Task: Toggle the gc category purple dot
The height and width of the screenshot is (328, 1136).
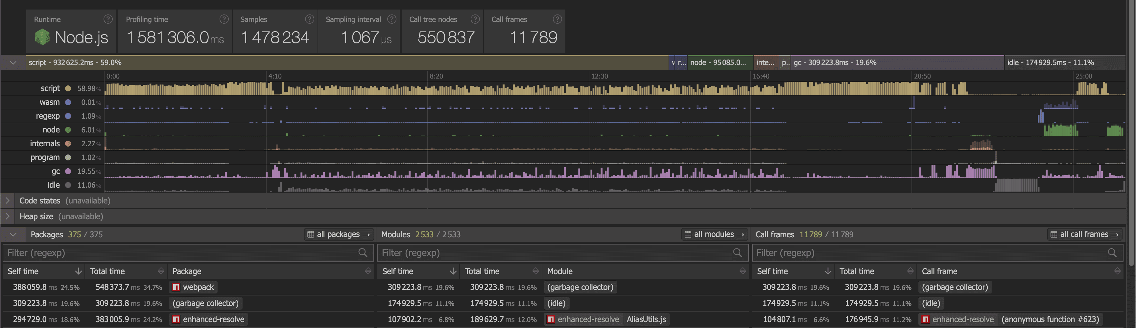Action: (x=68, y=171)
